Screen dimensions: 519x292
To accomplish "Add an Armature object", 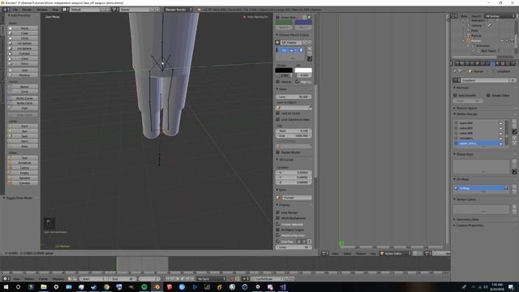I will coord(23,163).
